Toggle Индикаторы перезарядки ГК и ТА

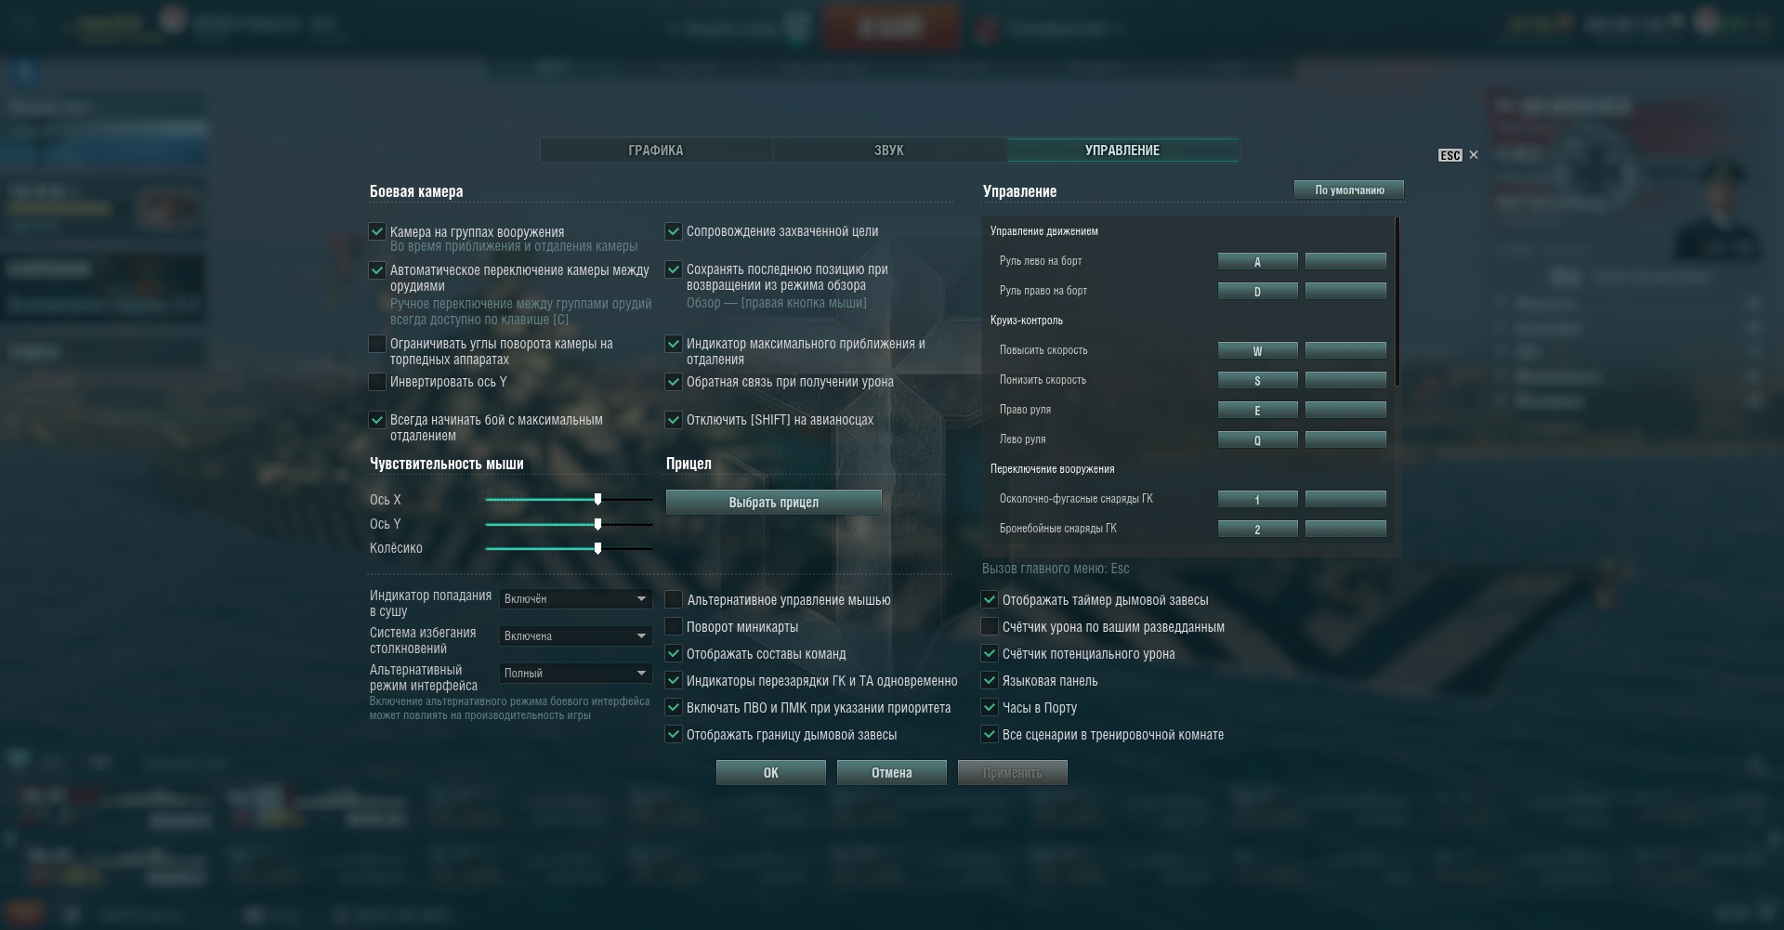(674, 681)
